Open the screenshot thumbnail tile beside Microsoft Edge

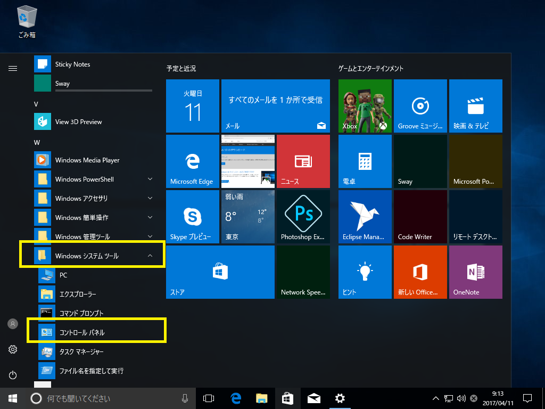(x=248, y=161)
